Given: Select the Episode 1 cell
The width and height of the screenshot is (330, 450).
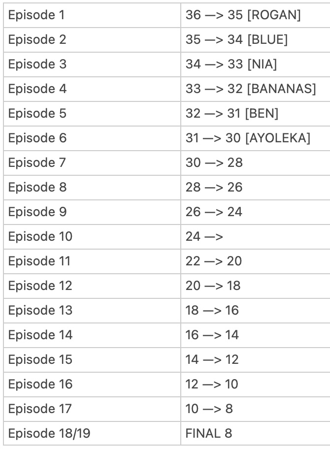Looking at the screenshot, I should click(x=92, y=15).
